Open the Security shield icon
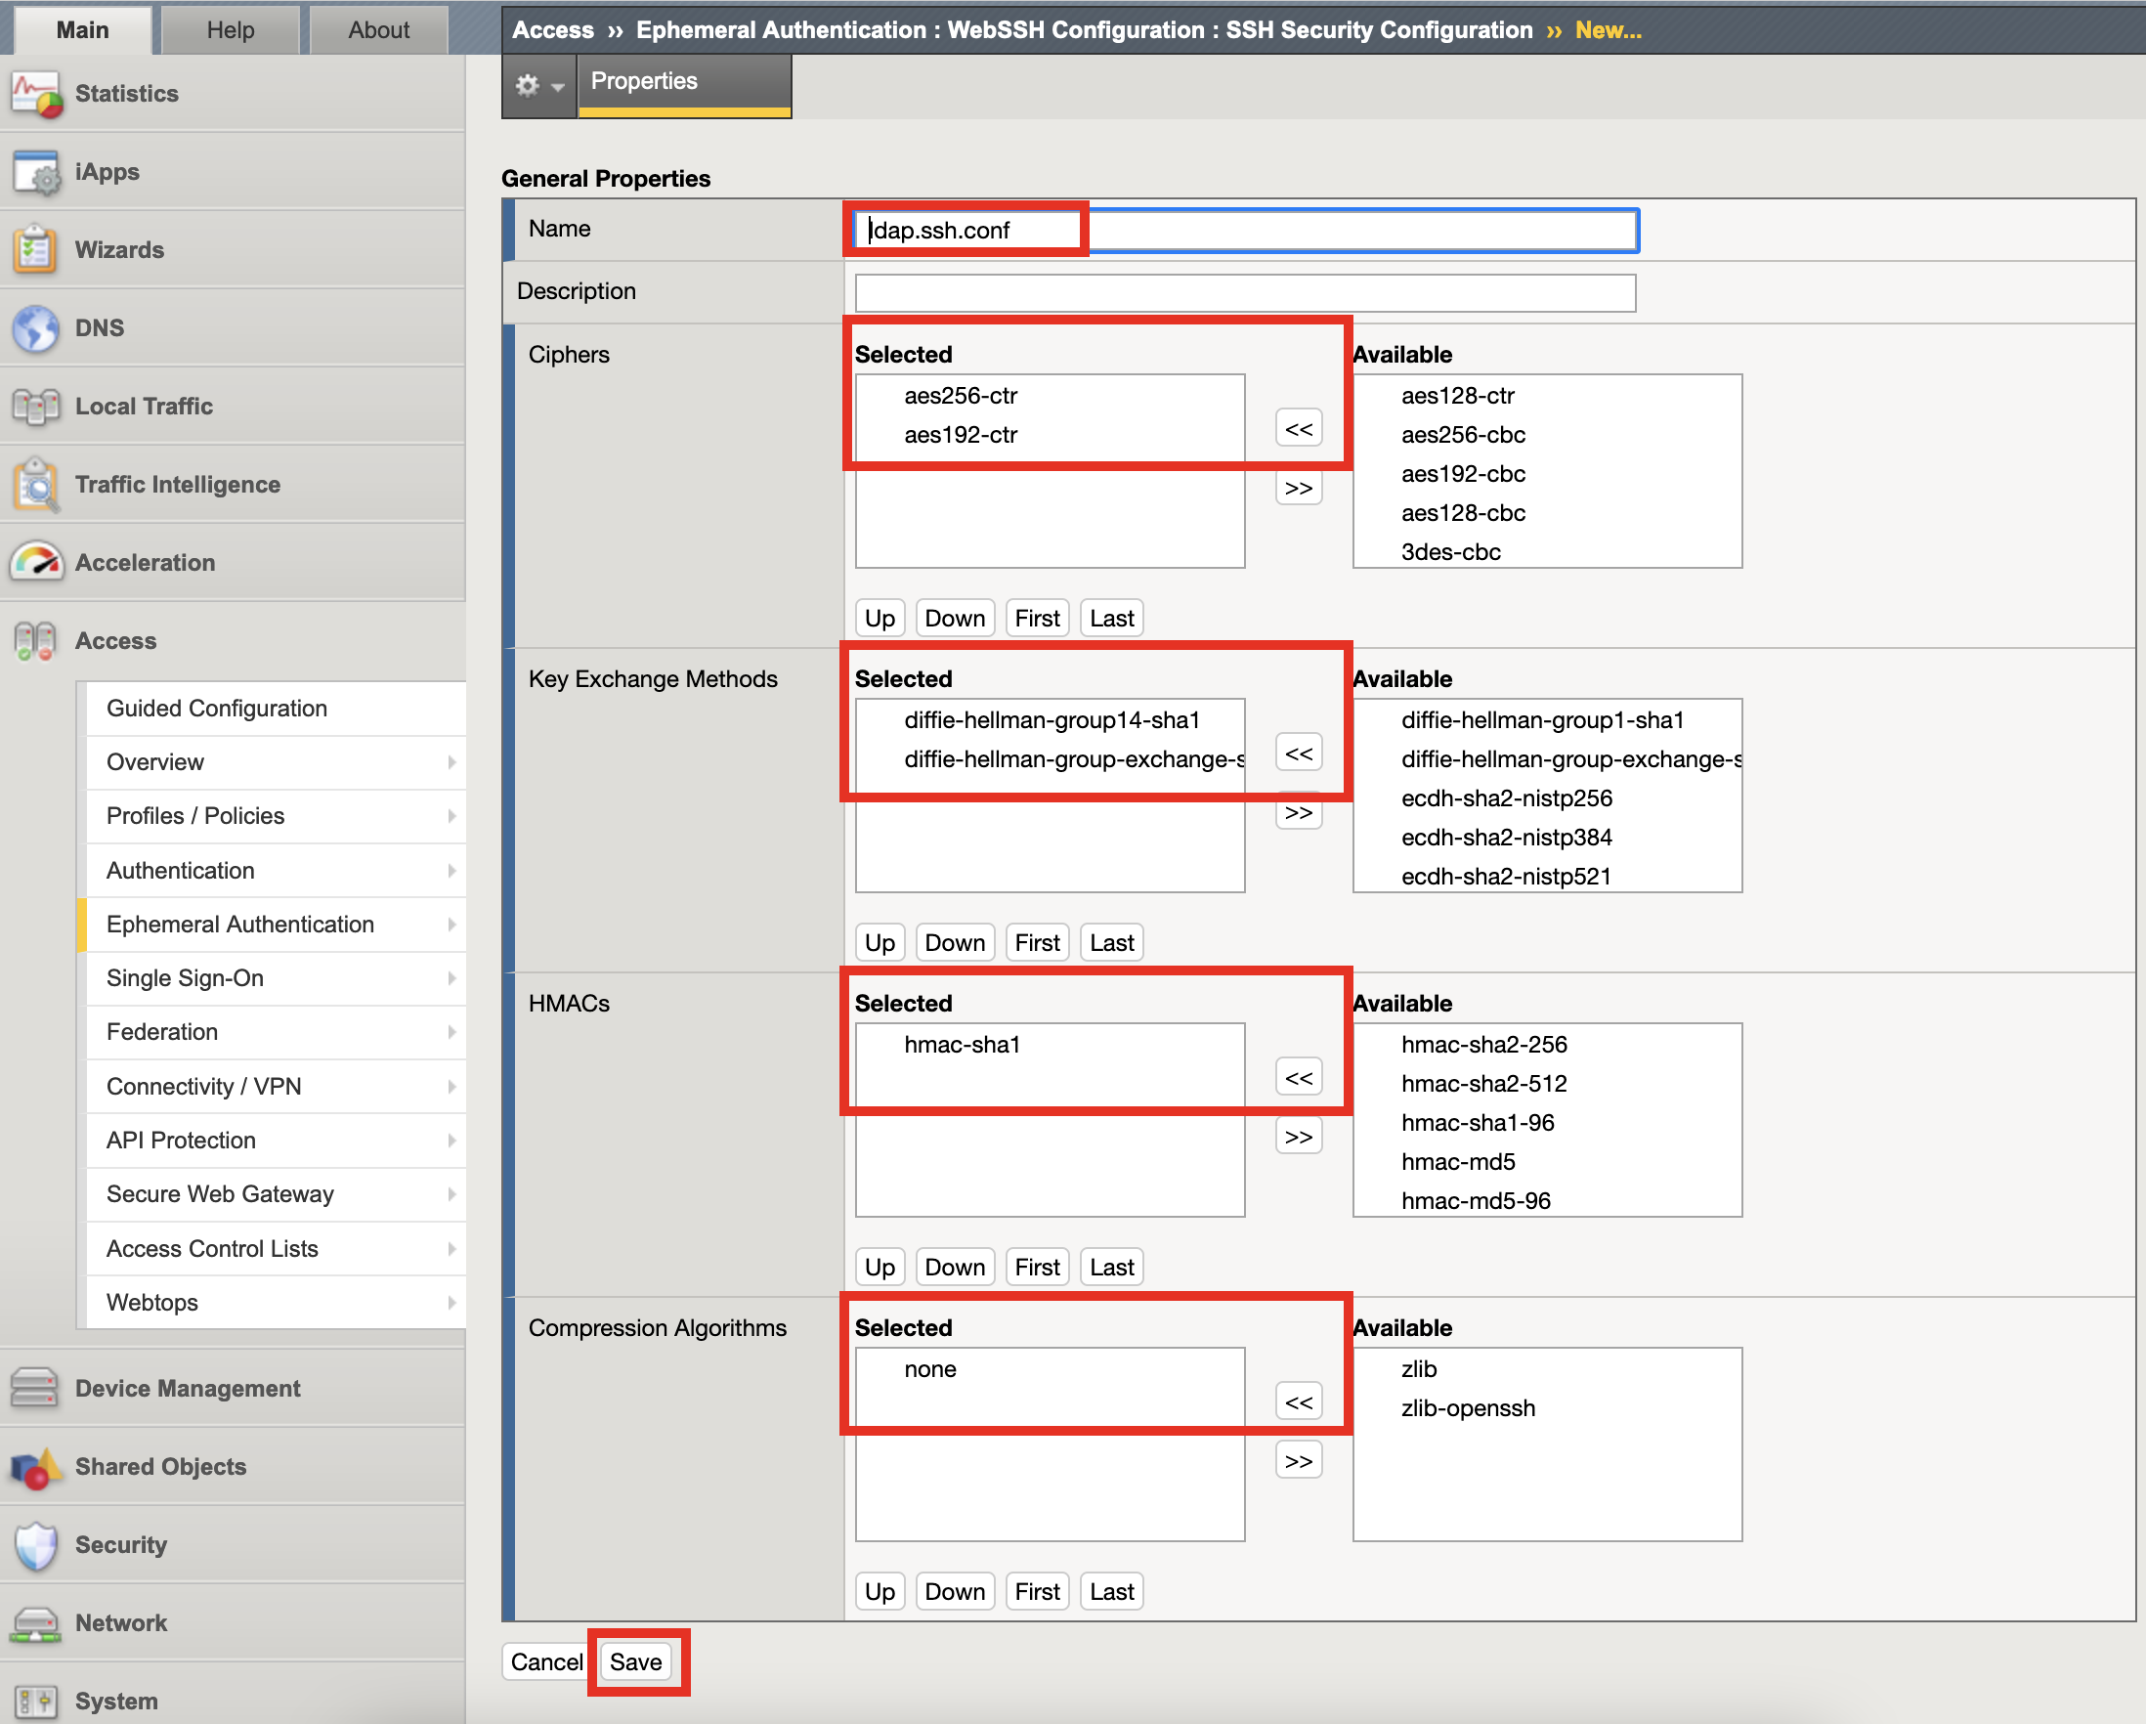 pos(37,1545)
